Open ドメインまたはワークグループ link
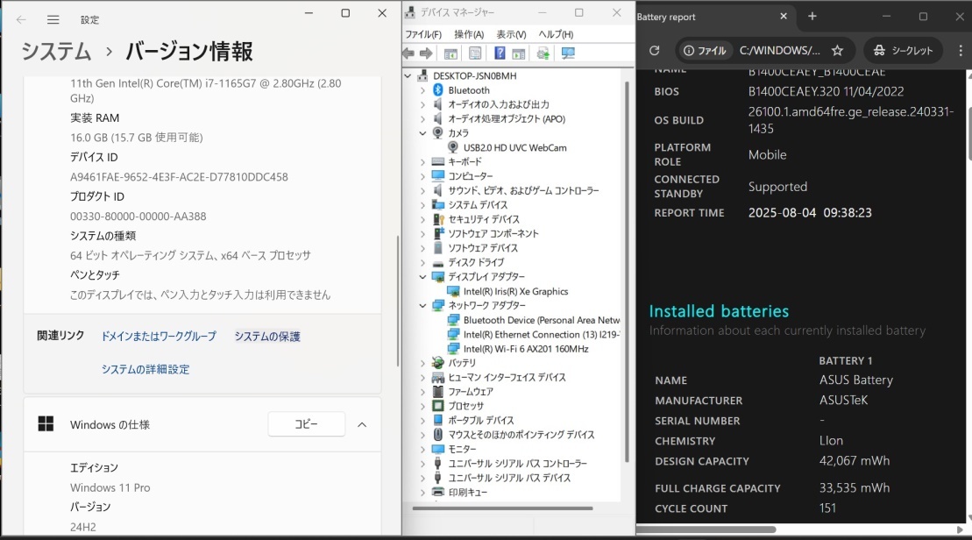 tap(159, 336)
